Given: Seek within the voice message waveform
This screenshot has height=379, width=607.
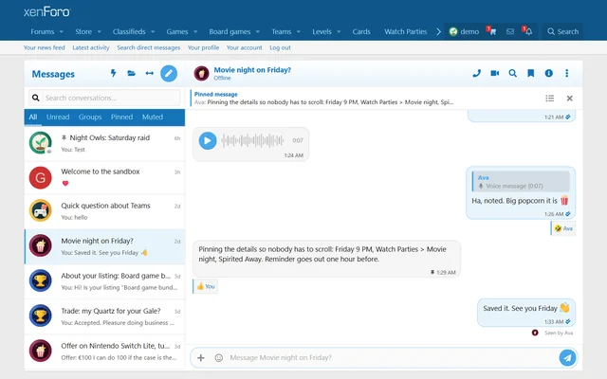Looking at the screenshot, I should tap(252, 140).
